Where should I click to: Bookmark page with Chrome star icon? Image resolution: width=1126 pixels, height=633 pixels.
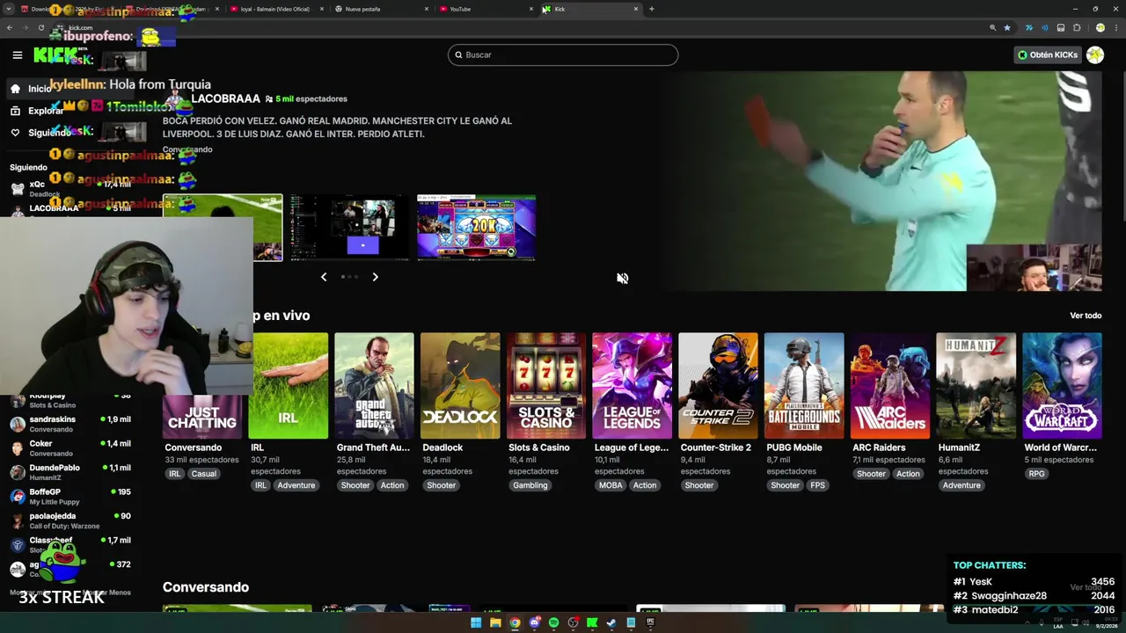coord(1007,27)
